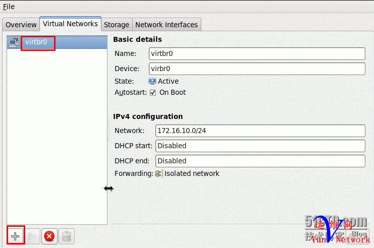Open the File menu
The width and height of the screenshot is (374, 248).
pyautogui.click(x=9, y=7)
